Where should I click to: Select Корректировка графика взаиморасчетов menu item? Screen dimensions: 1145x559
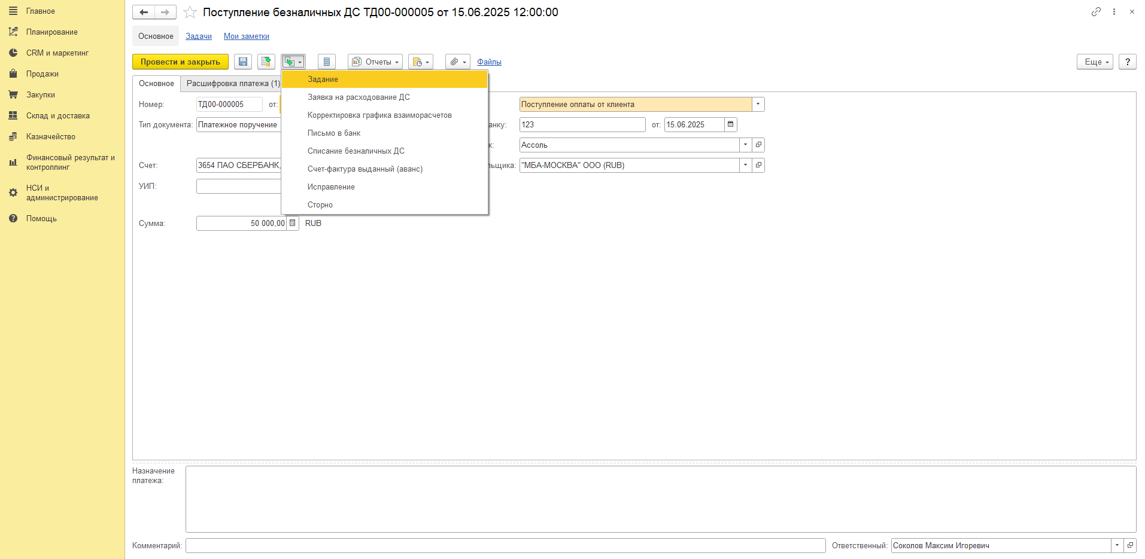[x=385, y=115]
